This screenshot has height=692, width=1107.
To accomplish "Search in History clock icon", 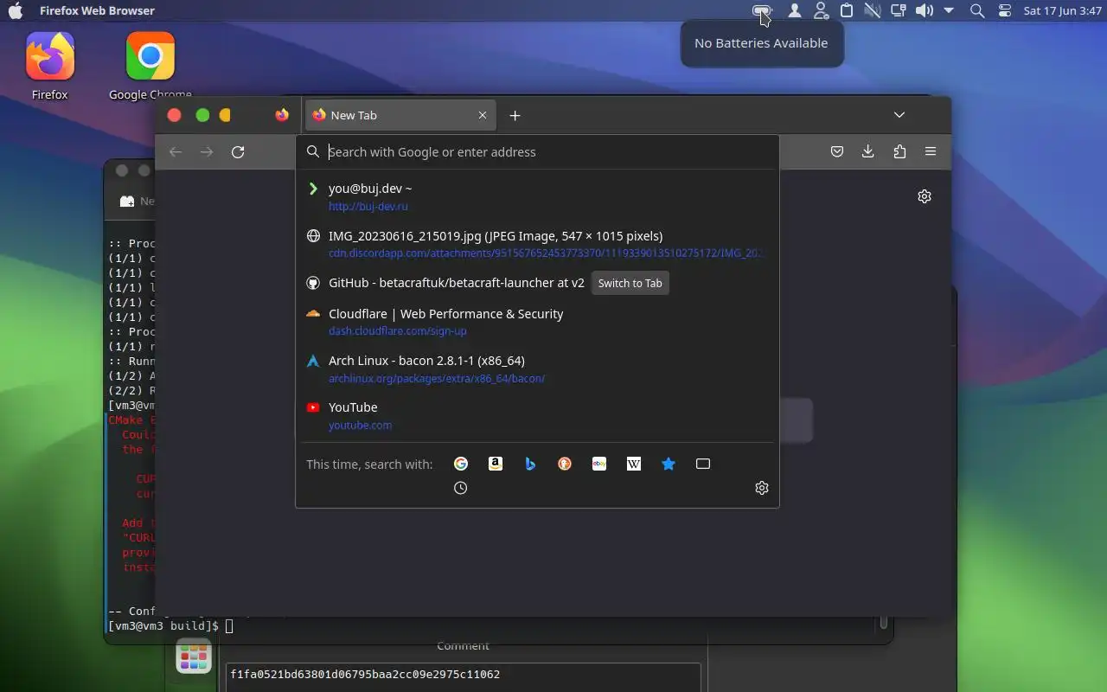I will coord(461,488).
